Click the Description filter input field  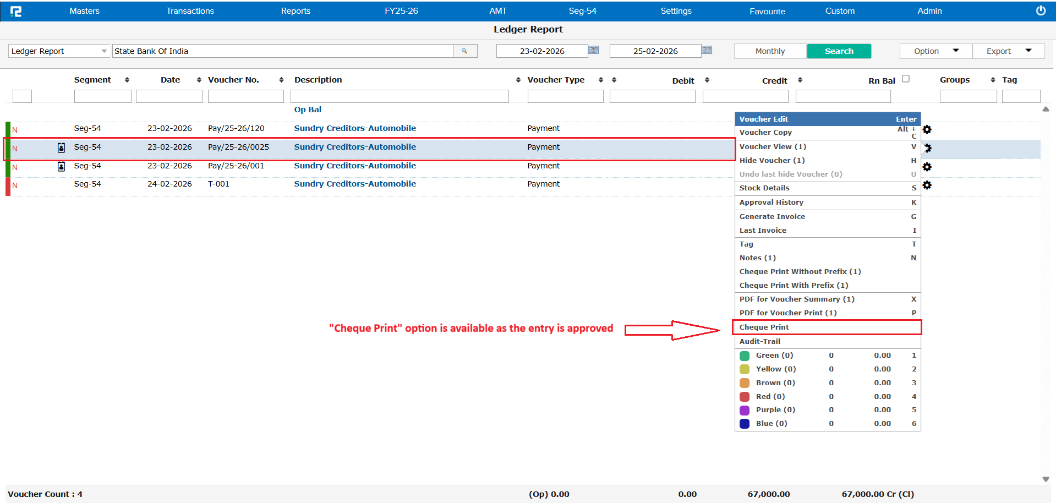(400, 97)
